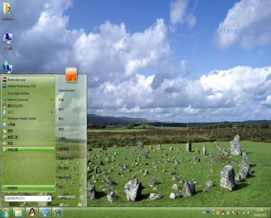This screenshot has height=218, width=271.
Task: Open 音乐 music from Start menu
Action: (x=61, y=119)
